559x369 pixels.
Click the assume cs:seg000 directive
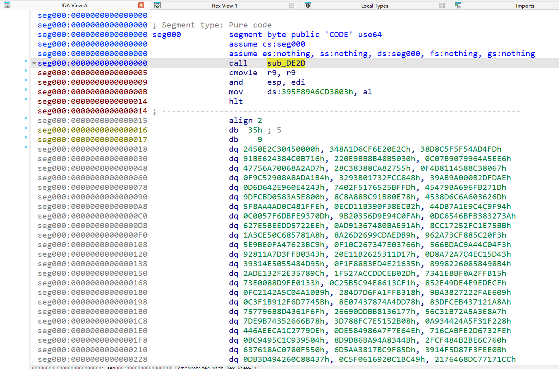(267, 44)
